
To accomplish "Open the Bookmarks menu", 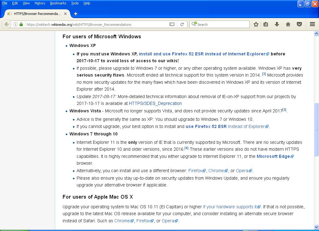I will [x=58, y=3].
